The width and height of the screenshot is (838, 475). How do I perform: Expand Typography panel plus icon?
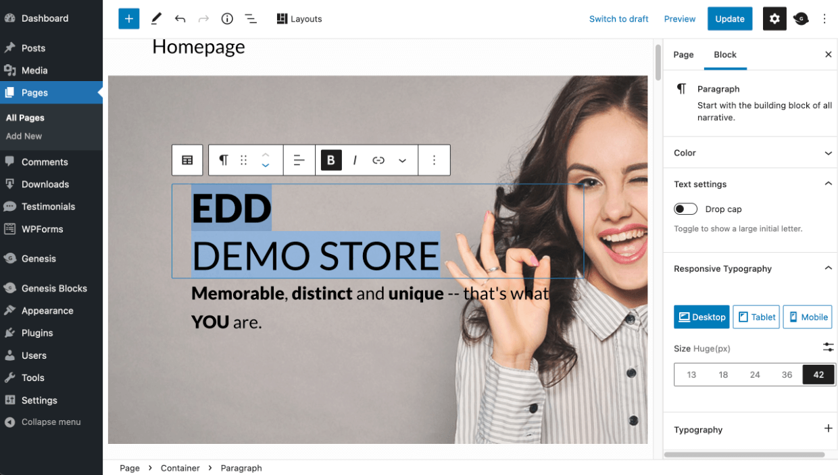(x=829, y=429)
